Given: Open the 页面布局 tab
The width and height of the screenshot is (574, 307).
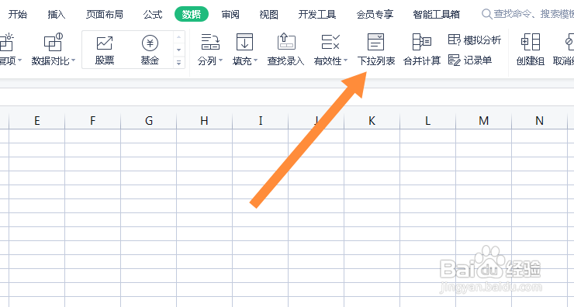Looking at the screenshot, I should point(105,14).
